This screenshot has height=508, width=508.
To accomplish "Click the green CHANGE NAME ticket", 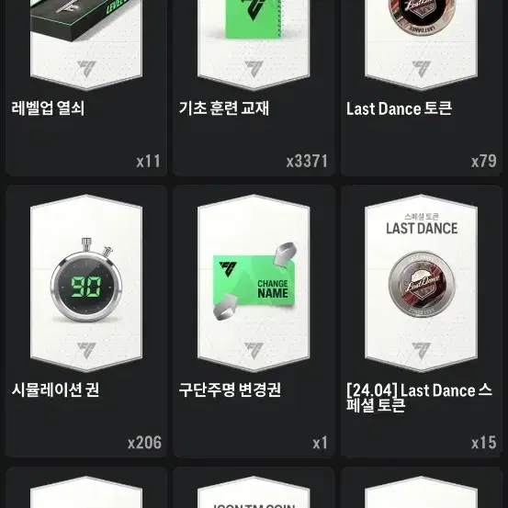I will [254, 281].
